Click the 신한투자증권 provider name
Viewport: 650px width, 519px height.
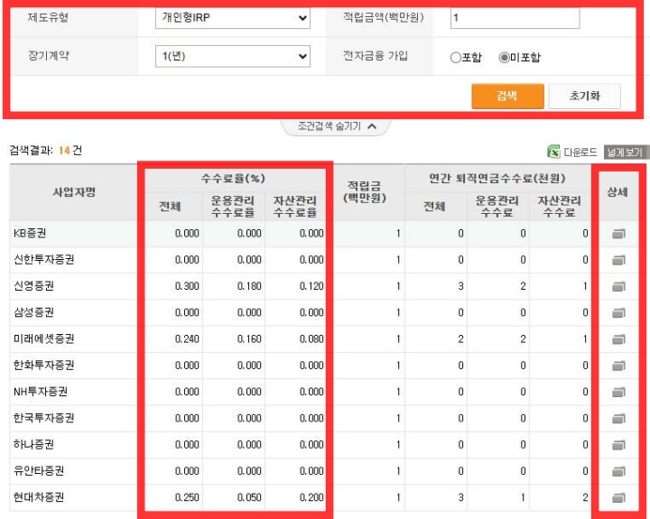(43, 260)
